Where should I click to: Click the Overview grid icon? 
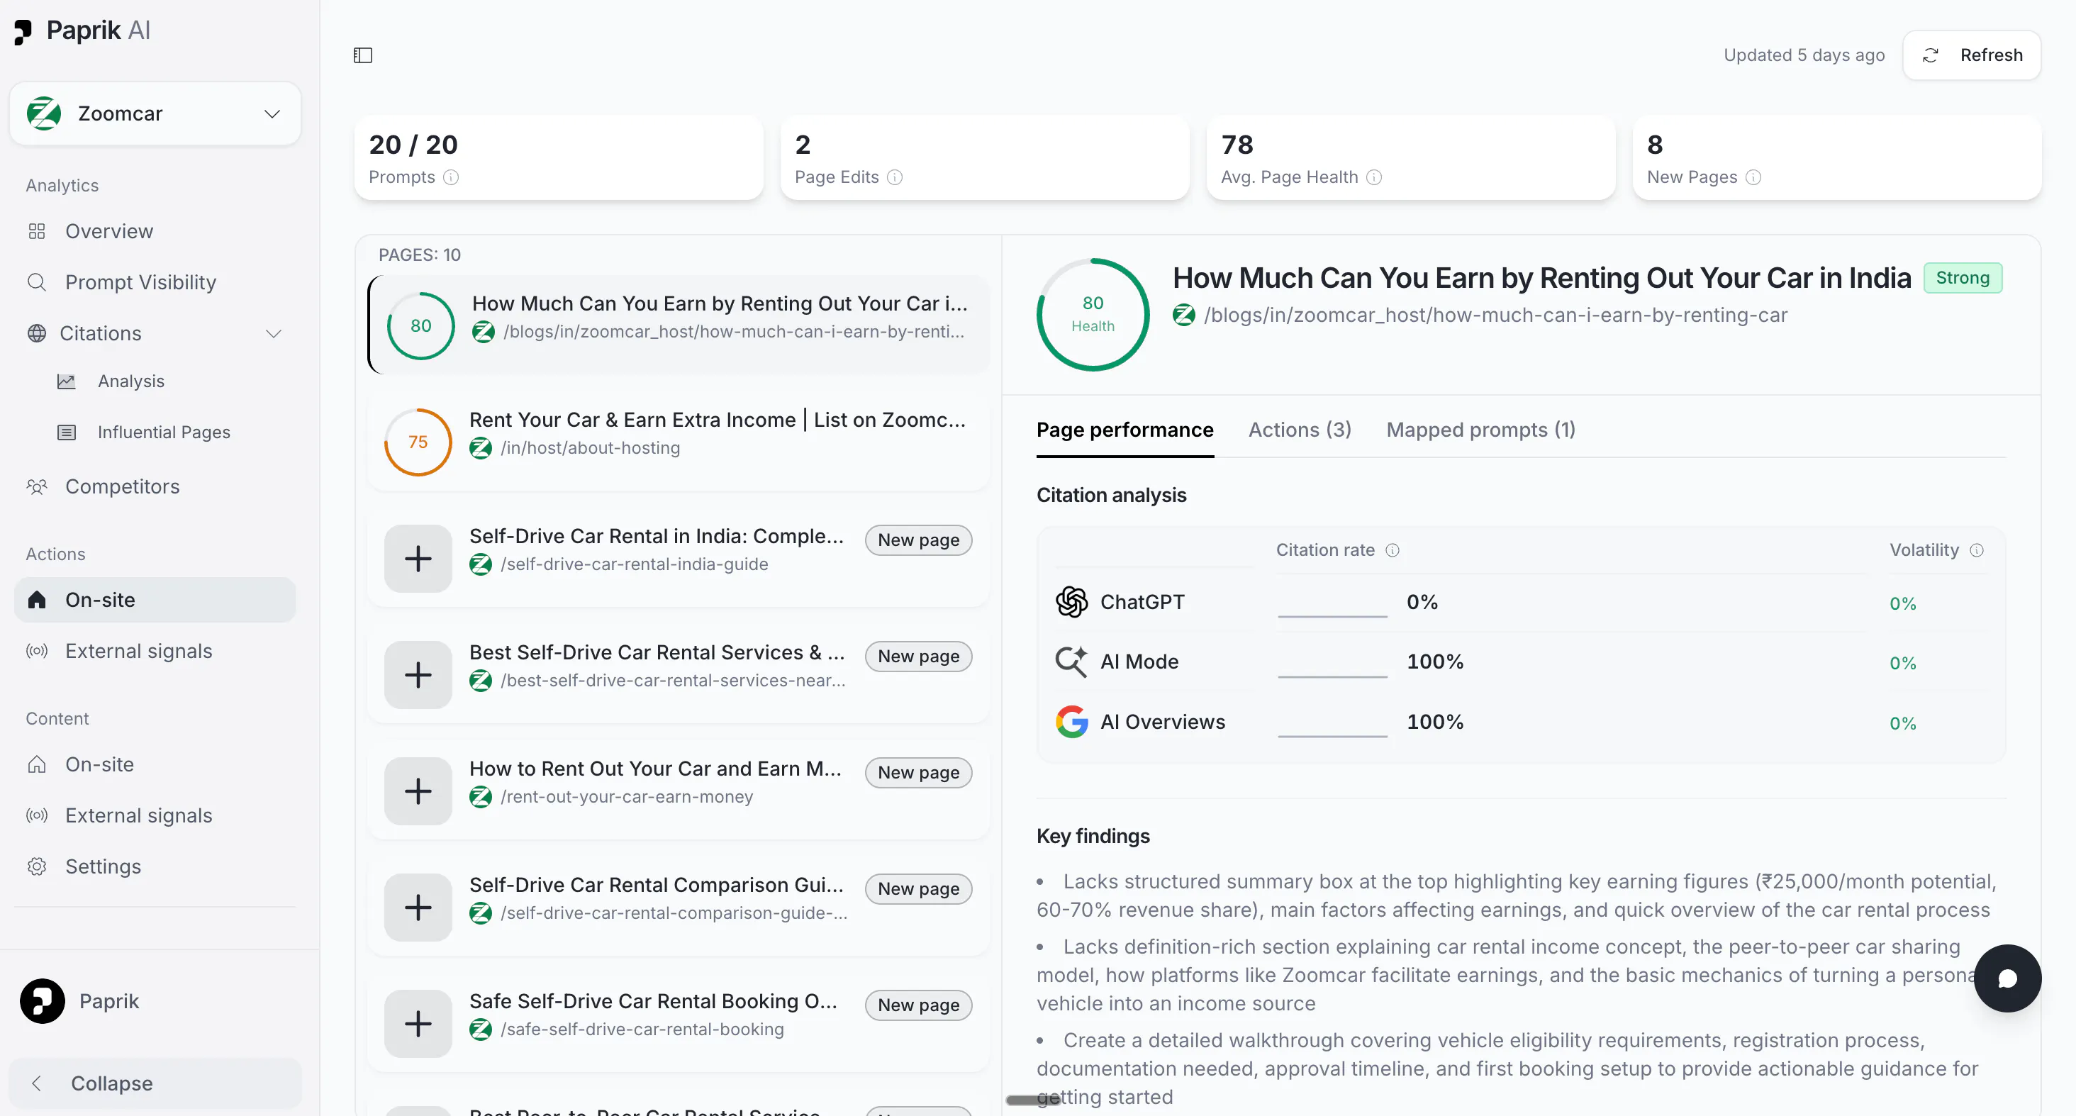point(37,231)
